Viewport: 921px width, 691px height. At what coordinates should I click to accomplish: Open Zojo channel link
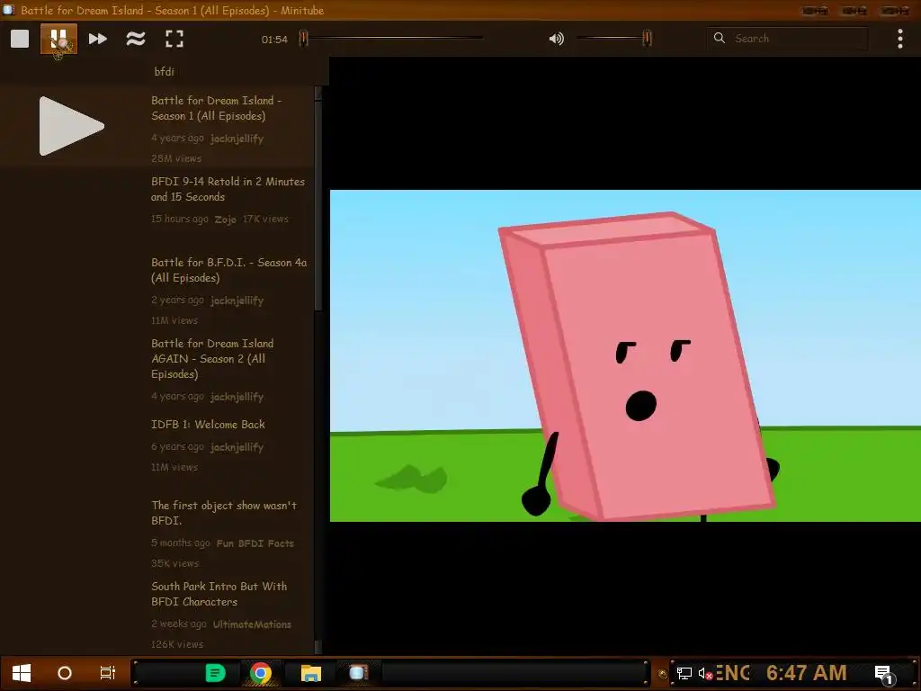225,220
